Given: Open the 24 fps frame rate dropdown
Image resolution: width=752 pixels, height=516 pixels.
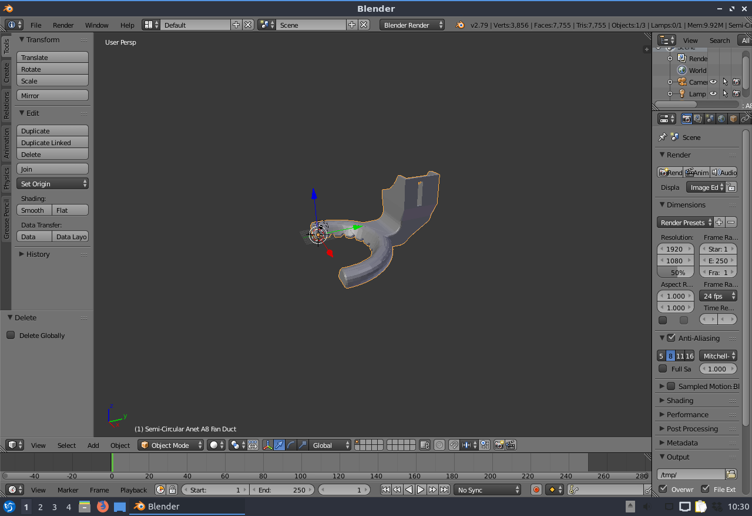Looking at the screenshot, I should (718, 296).
